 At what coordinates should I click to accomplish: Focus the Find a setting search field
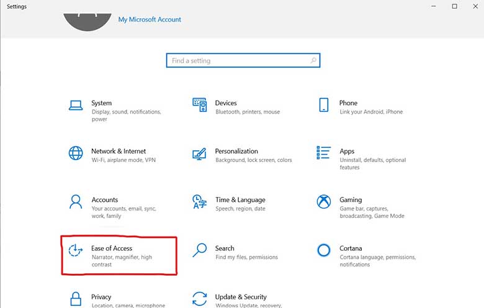pos(243,60)
